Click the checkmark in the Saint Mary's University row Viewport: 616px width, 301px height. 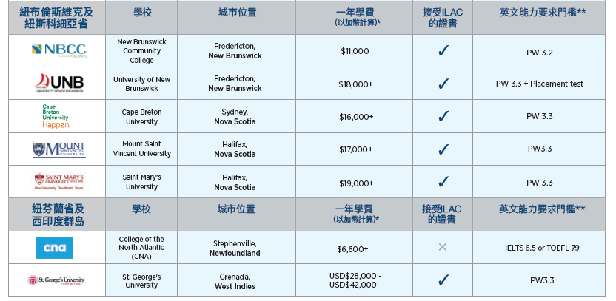click(443, 182)
